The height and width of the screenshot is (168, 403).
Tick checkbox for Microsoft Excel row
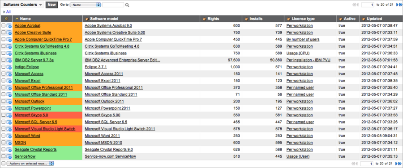[3, 81]
